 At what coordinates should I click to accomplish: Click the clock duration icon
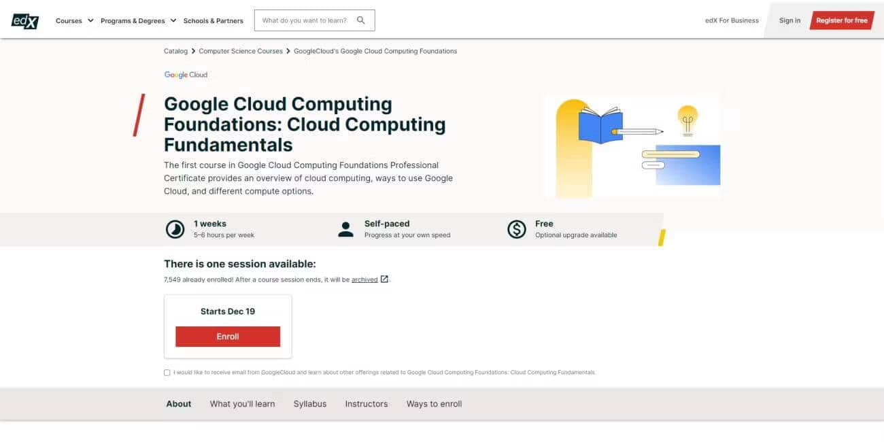coord(175,229)
